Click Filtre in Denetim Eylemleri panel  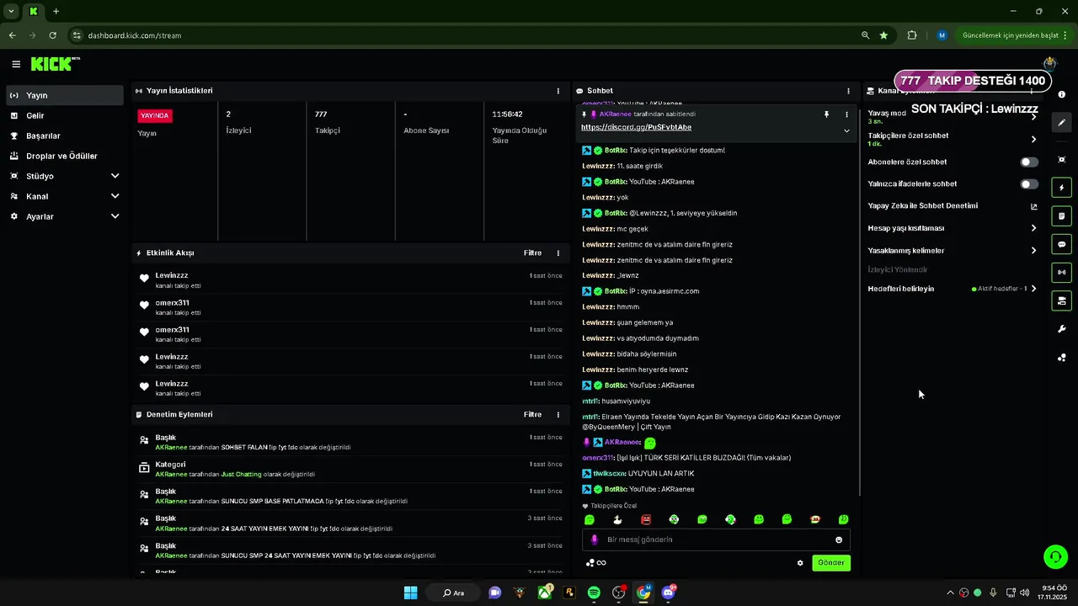click(532, 414)
